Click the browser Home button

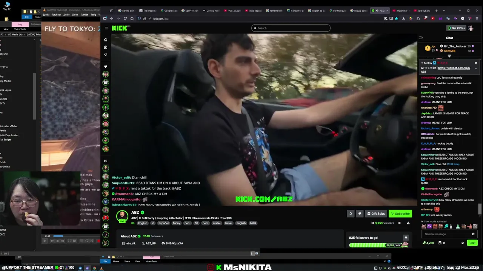tap(132, 18)
